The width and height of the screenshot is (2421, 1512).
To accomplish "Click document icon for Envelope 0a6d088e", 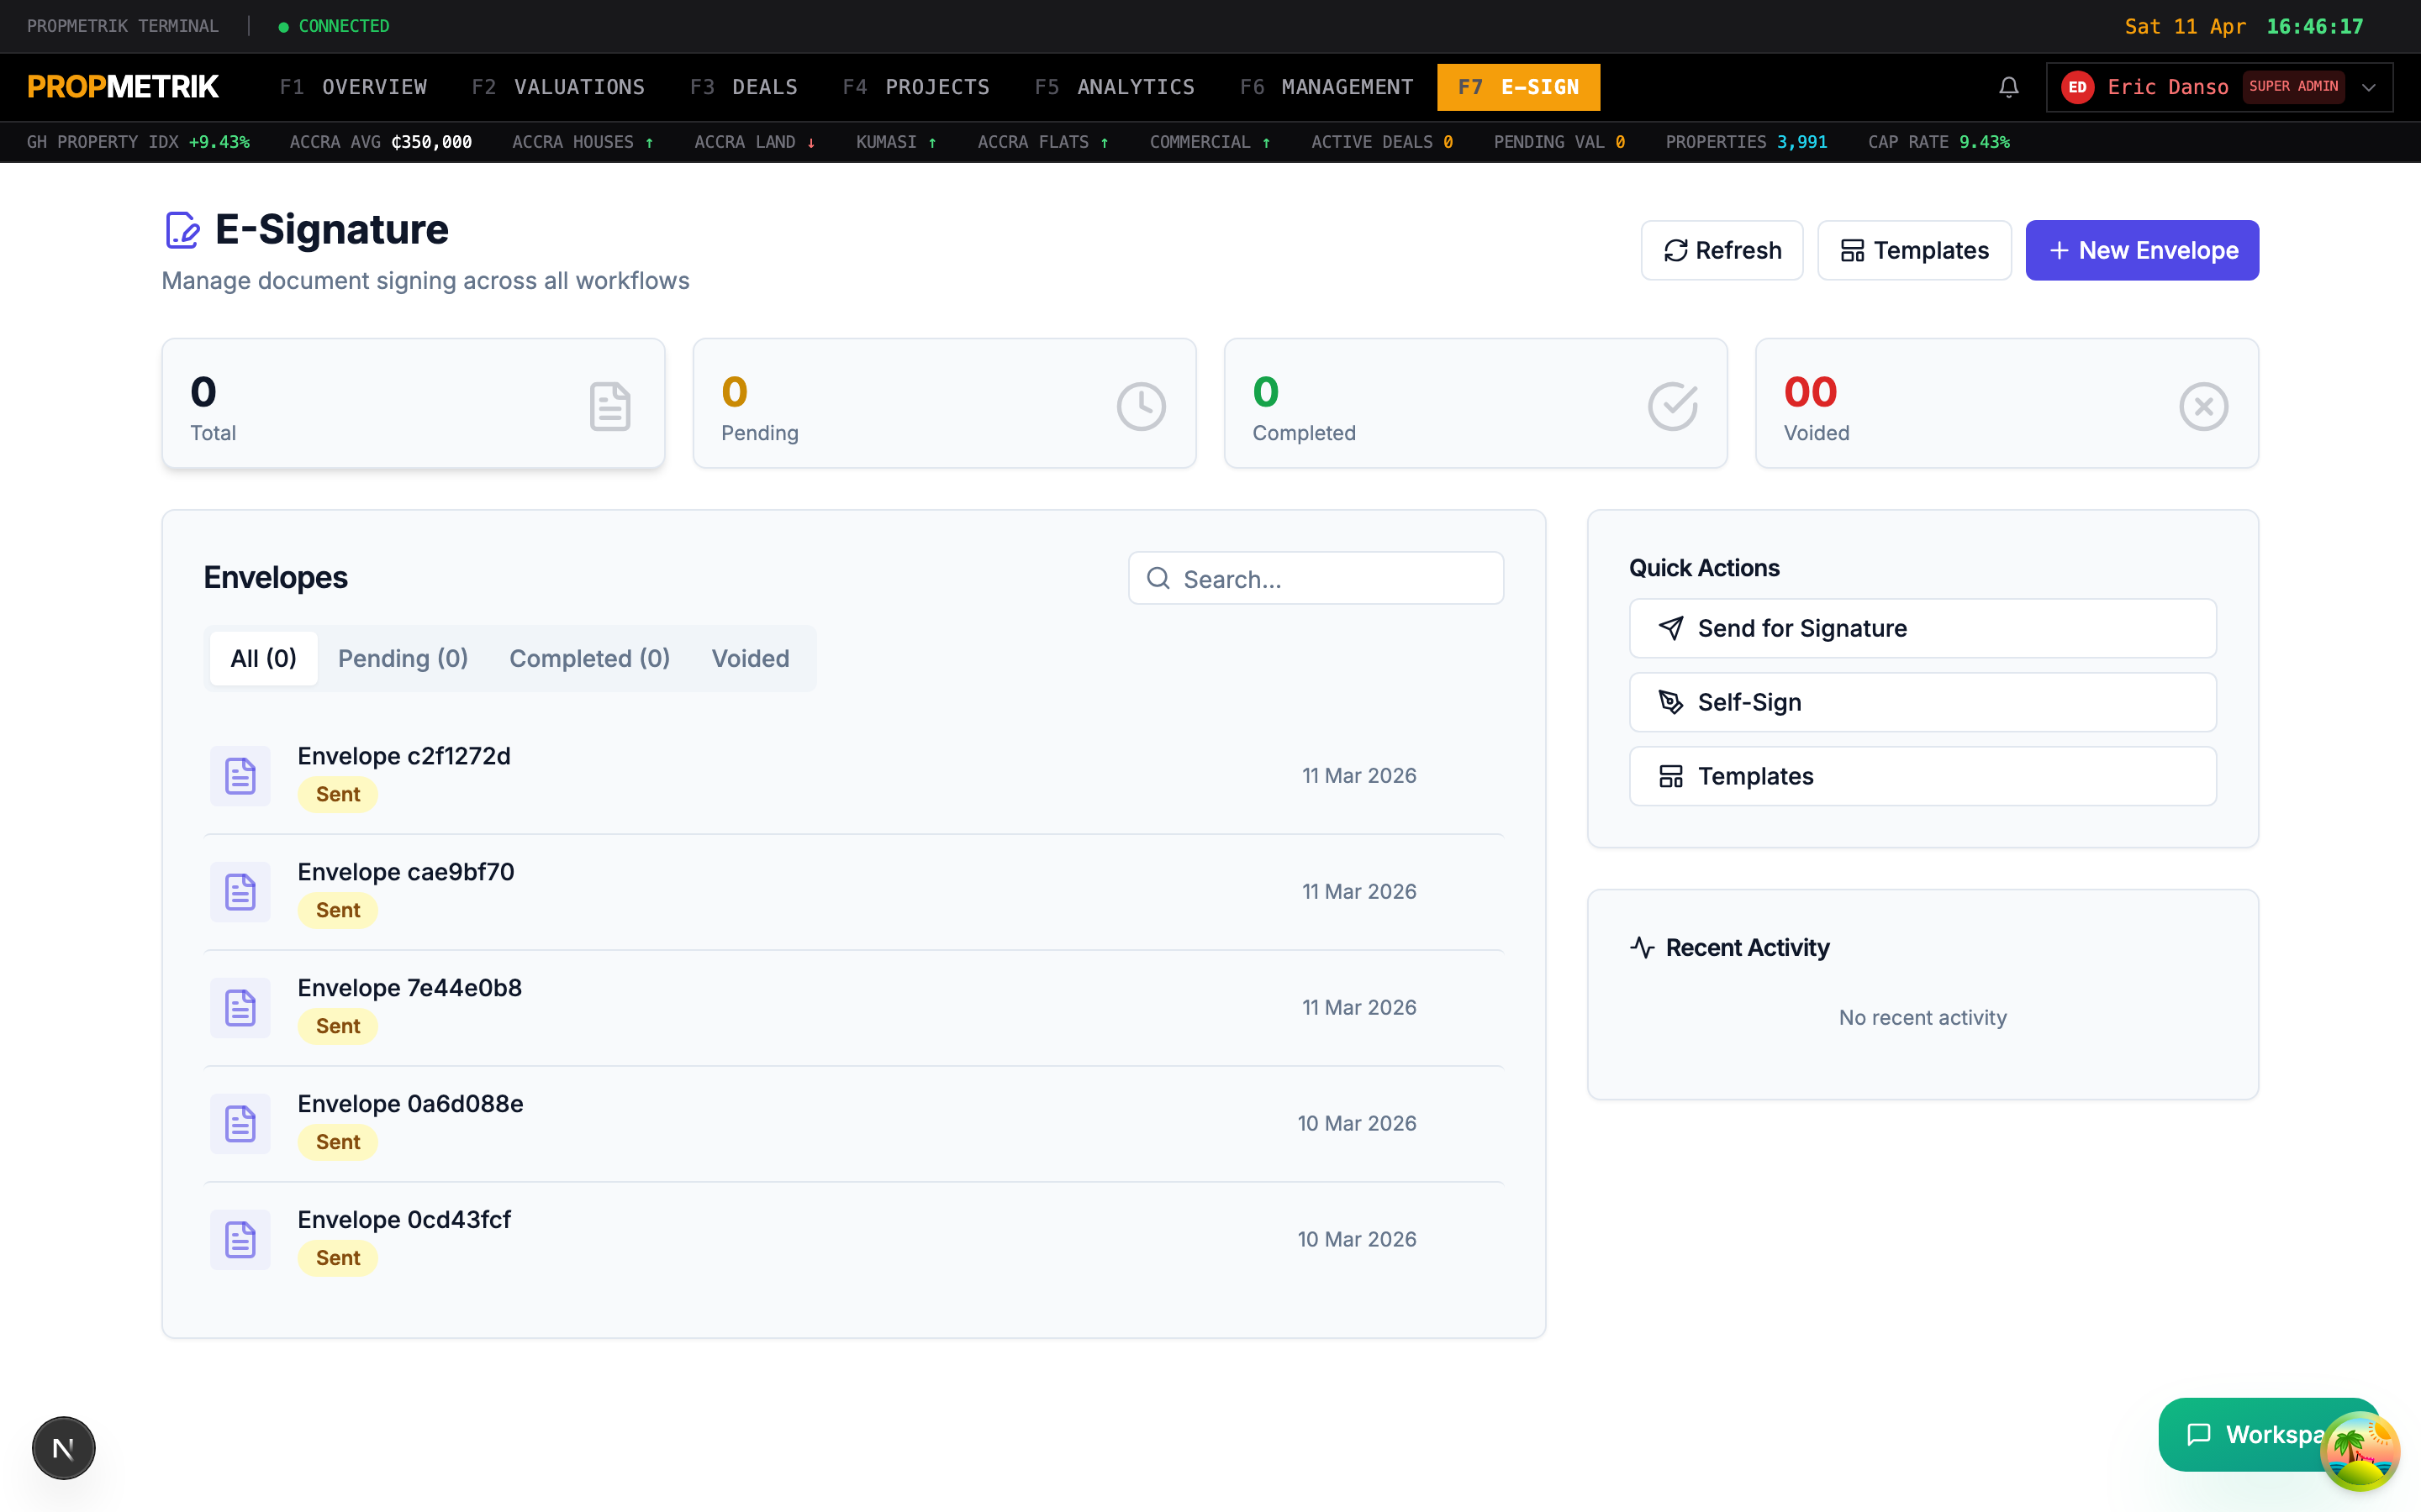I will (240, 1123).
